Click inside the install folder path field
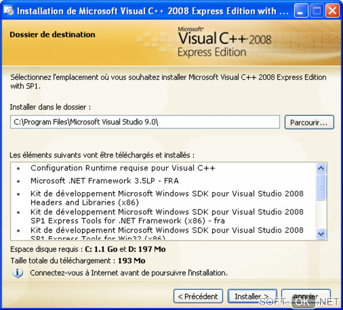The image size is (343, 310). coord(145,122)
